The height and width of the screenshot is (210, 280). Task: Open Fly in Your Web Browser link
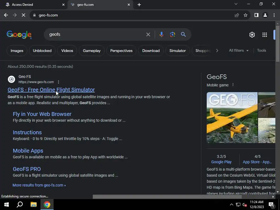[x=42, y=114]
